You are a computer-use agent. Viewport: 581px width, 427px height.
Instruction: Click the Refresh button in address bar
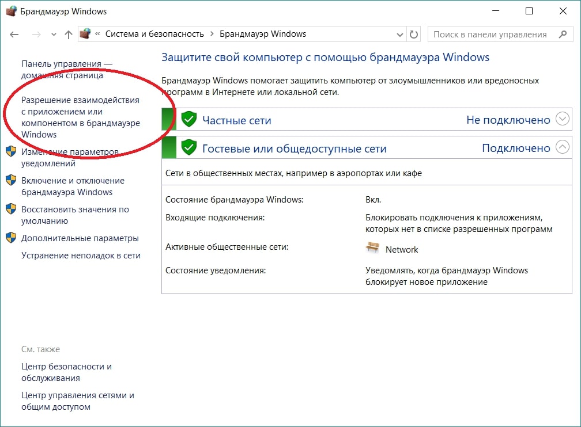[x=414, y=35]
